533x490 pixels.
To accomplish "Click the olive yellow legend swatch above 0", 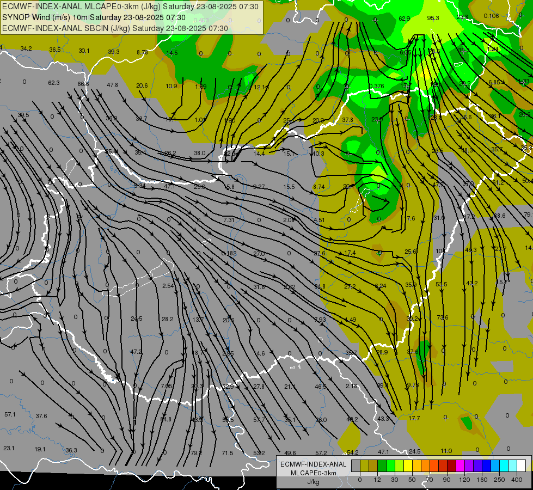I will pyautogui.click(x=364, y=465).
